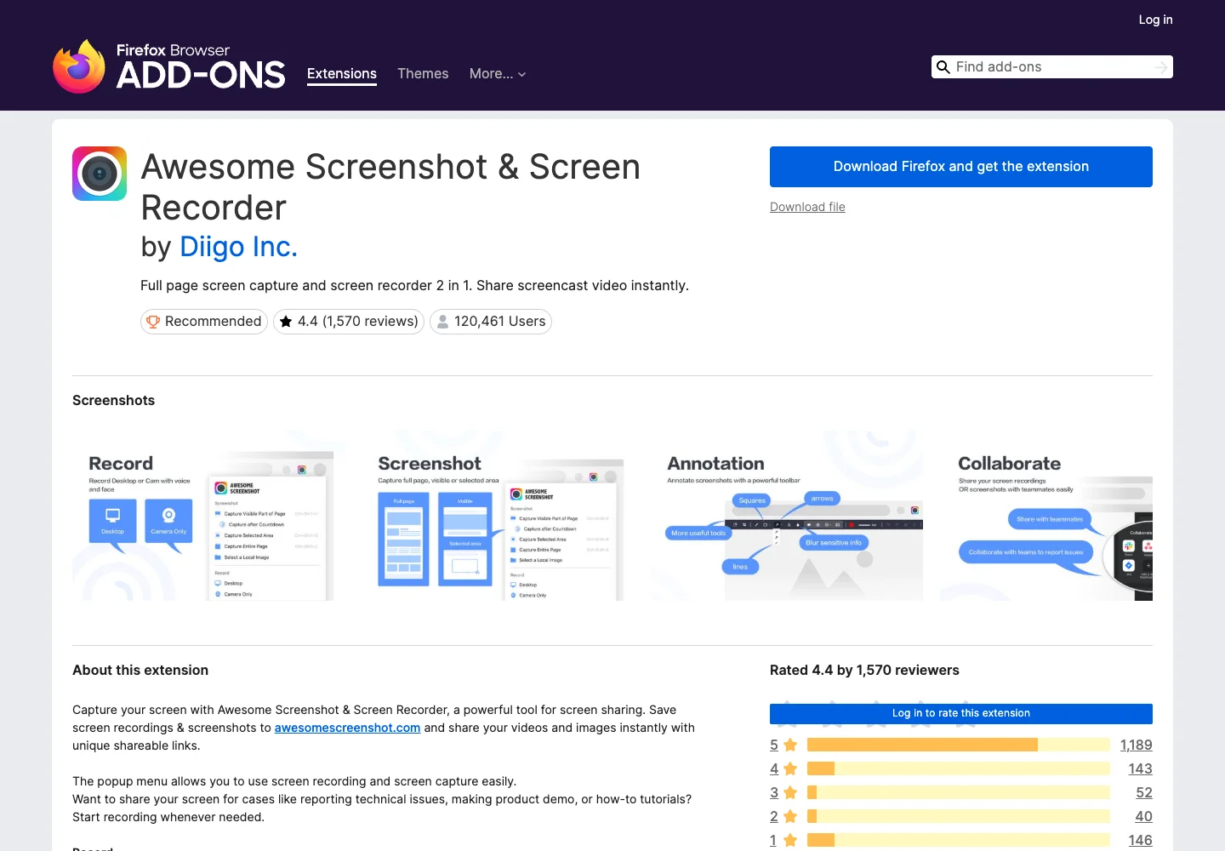Open the 52 three-star reviews count

pos(1144,792)
